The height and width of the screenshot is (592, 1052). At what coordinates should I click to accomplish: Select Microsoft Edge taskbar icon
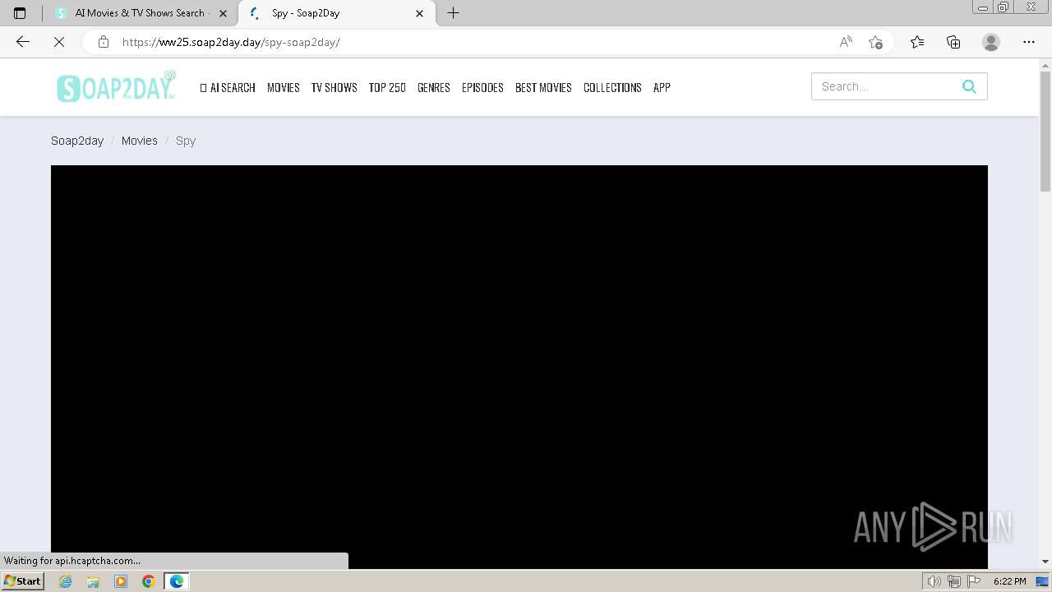pyautogui.click(x=177, y=581)
